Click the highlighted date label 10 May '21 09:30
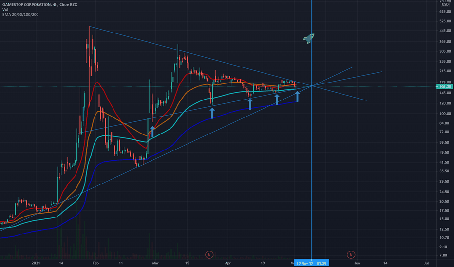This screenshot has height=267, width=454. click(x=311, y=263)
